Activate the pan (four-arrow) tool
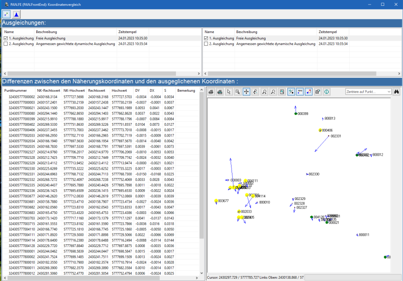 click(246, 92)
